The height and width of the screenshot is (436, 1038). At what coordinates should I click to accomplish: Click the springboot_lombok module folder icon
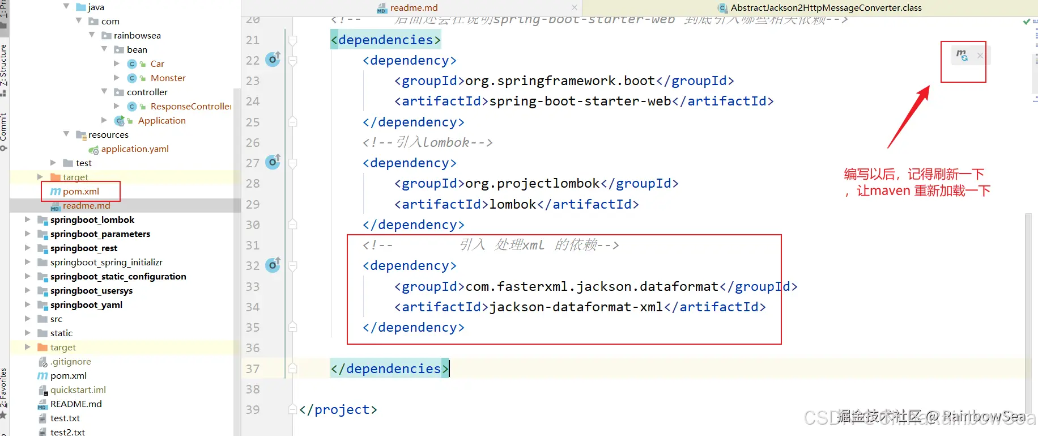point(42,220)
